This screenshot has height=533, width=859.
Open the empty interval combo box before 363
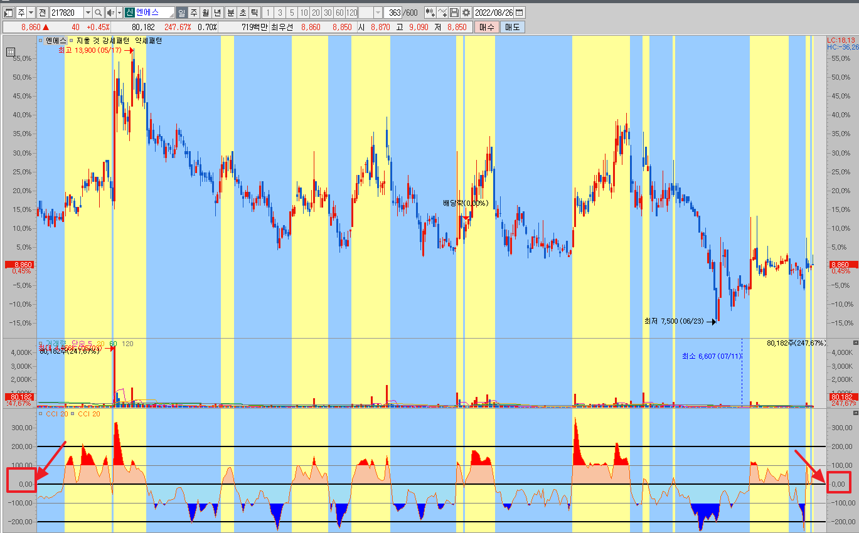click(x=370, y=13)
